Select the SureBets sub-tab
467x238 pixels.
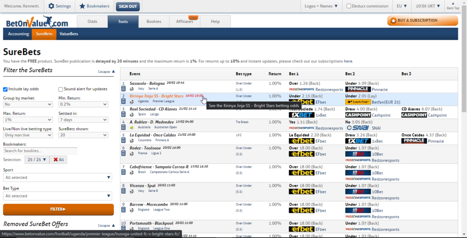44,34
